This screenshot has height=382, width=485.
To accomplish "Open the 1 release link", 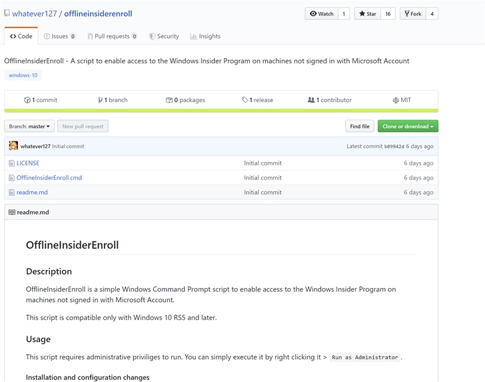I will click(257, 100).
